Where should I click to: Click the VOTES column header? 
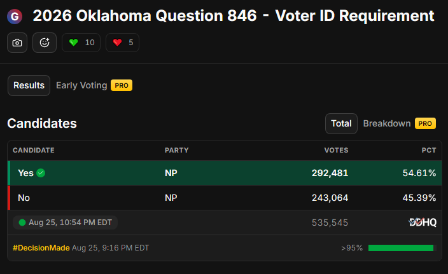[x=336, y=150]
